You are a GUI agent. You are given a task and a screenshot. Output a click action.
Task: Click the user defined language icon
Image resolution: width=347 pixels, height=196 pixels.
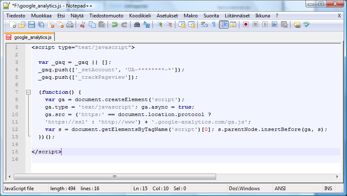pos(233,24)
